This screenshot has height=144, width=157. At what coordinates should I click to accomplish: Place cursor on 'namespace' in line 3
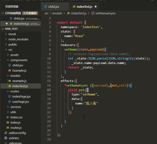pyautogui.click(x=69, y=27)
